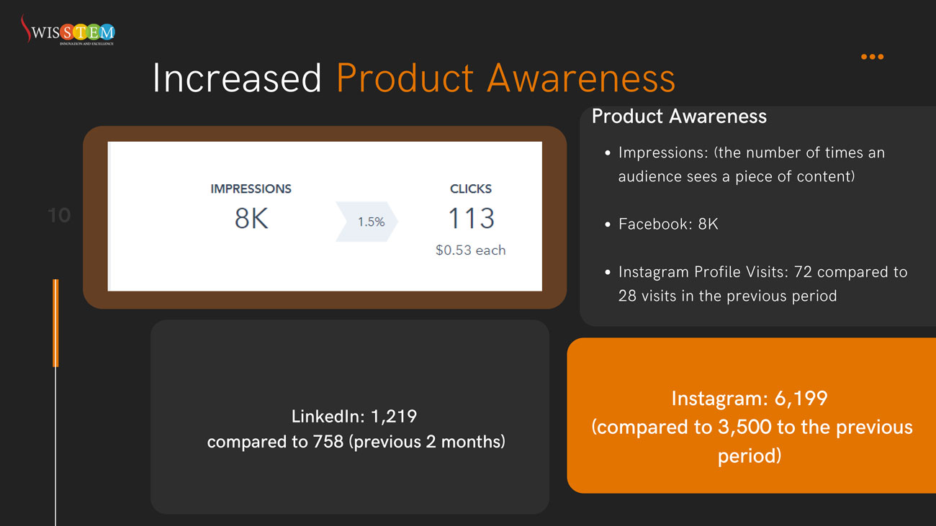Click the three orange dots icon
The width and height of the screenshot is (936, 526).
click(872, 57)
